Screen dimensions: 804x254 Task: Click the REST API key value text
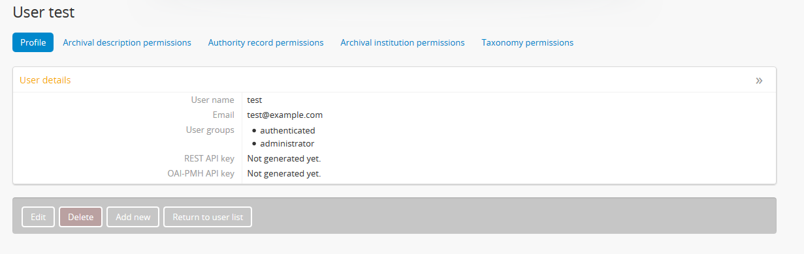click(284, 158)
